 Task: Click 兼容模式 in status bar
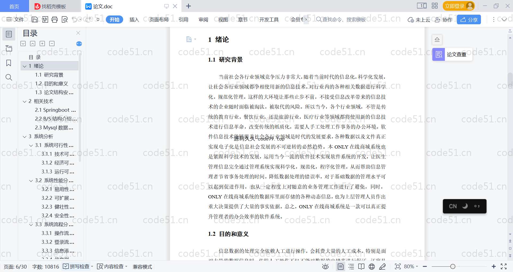click(x=142, y=267)
